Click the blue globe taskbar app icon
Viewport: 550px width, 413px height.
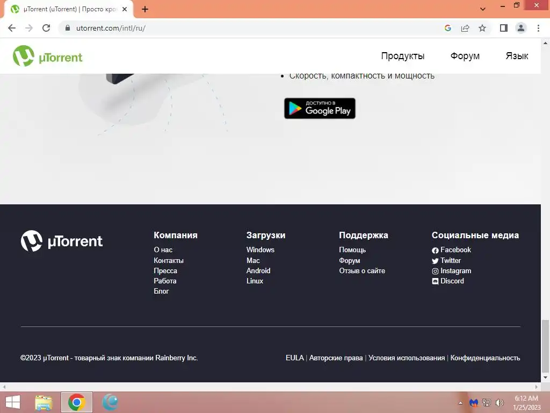tap(110, 402)
